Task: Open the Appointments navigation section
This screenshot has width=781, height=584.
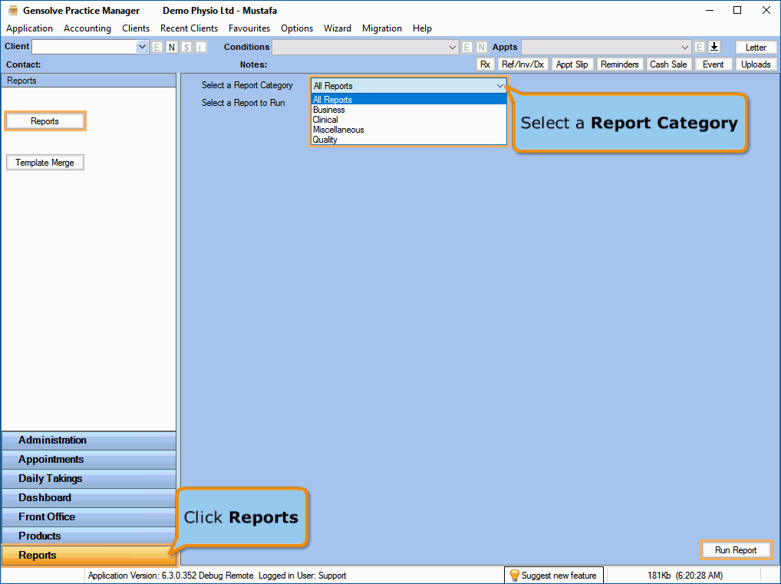Action: [89, 460]
